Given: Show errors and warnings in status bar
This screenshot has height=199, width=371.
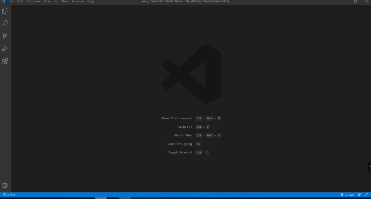Looking at the screenshot, I should click(9, 195).
